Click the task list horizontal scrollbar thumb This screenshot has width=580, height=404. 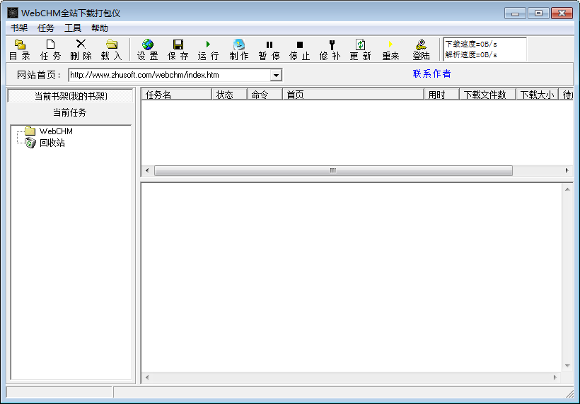pos(333,170)
